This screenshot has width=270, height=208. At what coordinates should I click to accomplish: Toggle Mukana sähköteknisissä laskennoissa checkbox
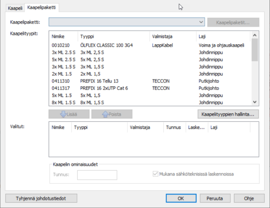point(155,174)
